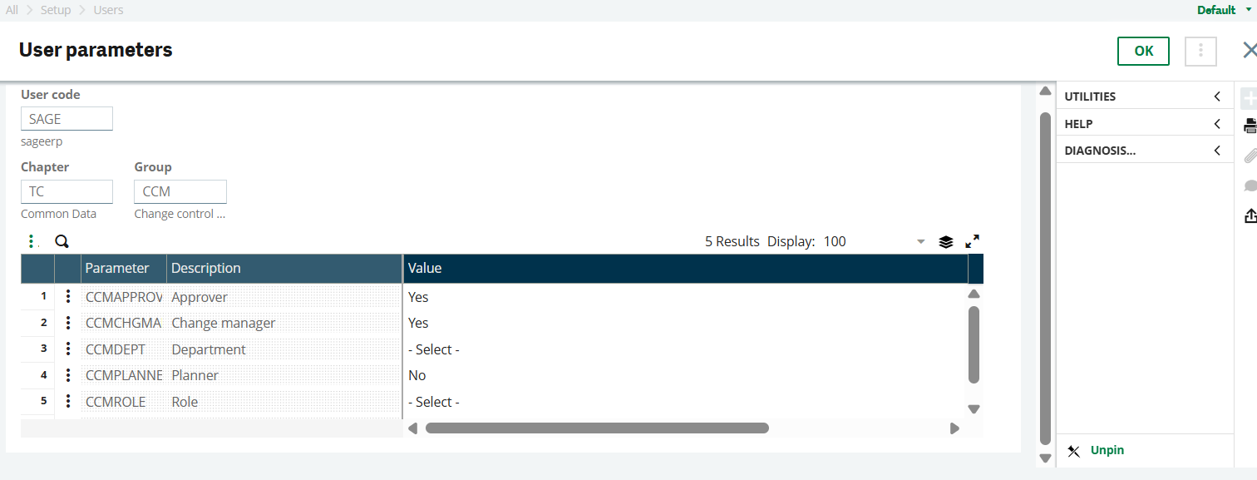Expand the grid to fullscreen with diagonal arrows
The height and width of the screenshot is (480, 1257).
tap(972, 240)
